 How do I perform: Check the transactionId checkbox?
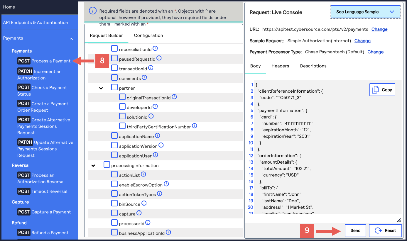(x=114, y=68)
